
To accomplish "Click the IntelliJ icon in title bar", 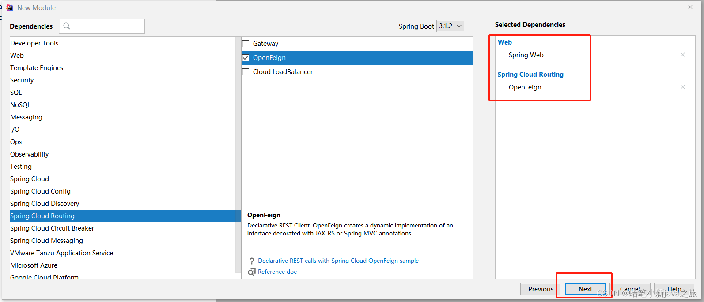I will (10, 8).
